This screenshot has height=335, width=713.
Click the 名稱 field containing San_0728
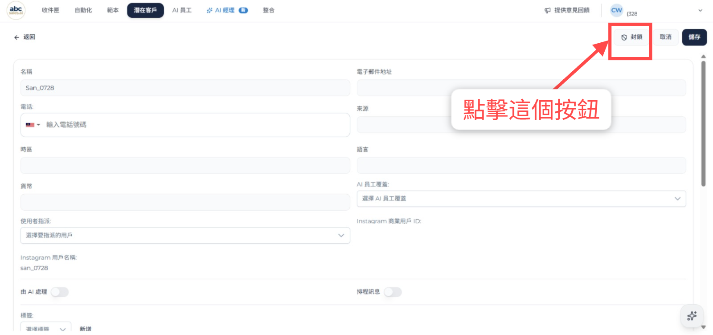pyautogui.click(x=185, y=88)
